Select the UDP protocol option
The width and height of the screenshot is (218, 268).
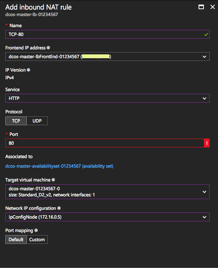point(37,121)
